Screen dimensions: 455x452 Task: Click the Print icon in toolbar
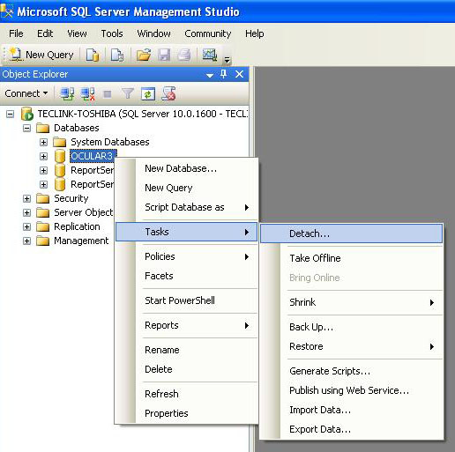click(x=184, y=55)
